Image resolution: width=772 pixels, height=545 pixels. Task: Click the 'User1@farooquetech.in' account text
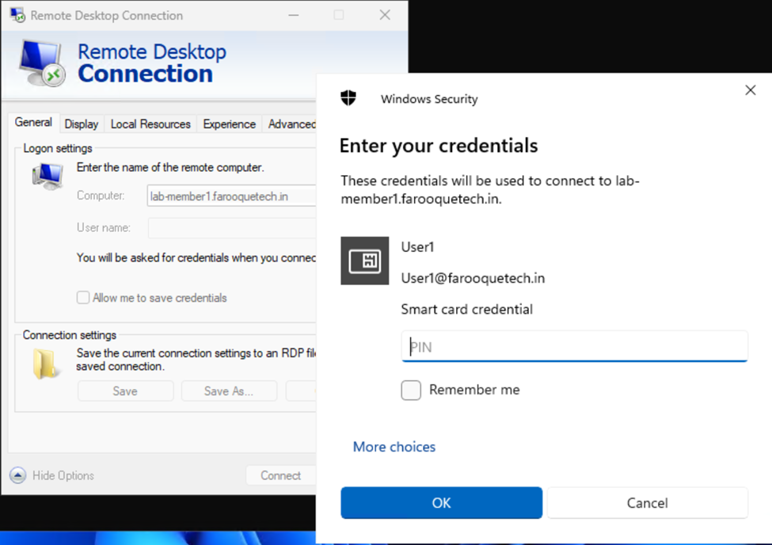(473, 278)
